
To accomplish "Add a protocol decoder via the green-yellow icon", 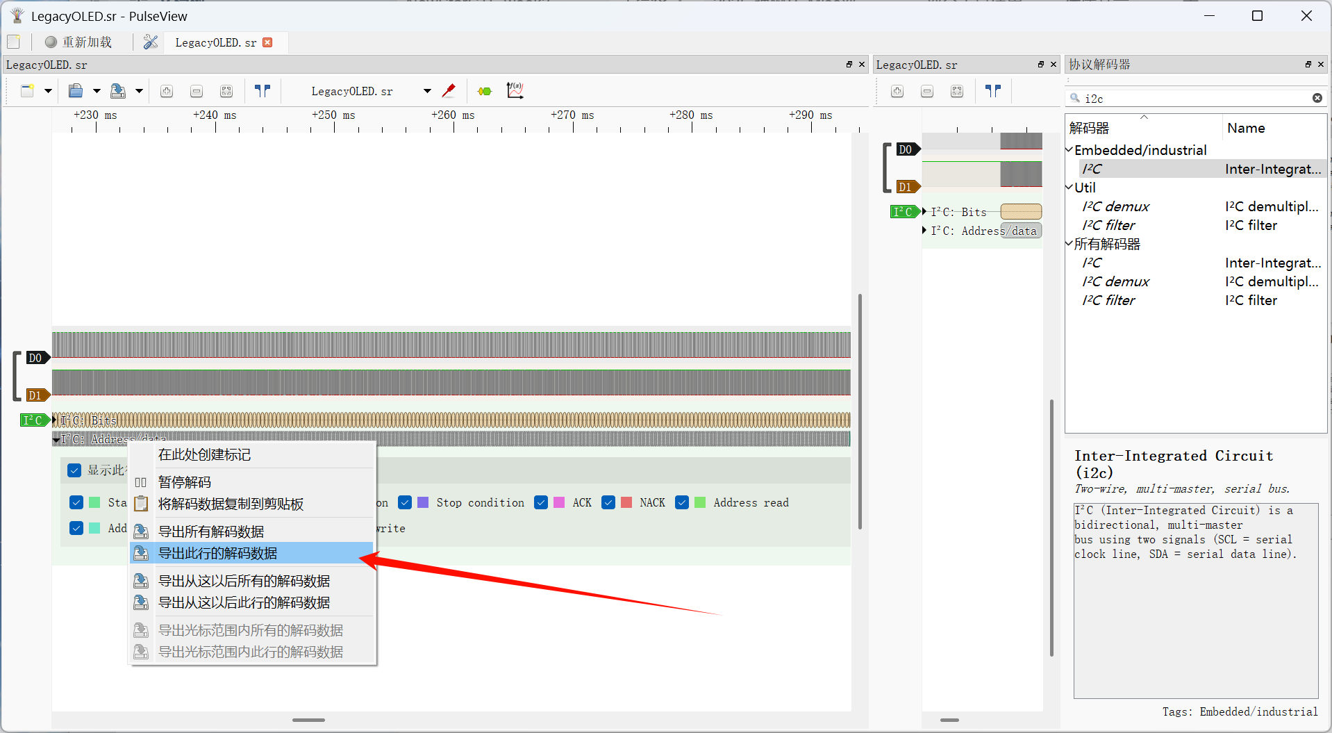I will pyautogui.click(x=485, y=91).
